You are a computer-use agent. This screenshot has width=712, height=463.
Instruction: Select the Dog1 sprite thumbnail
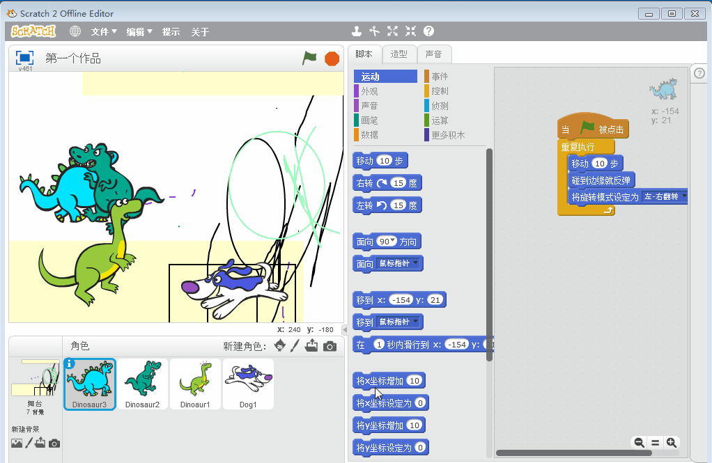pyautogui.click(x=249, y=384)
